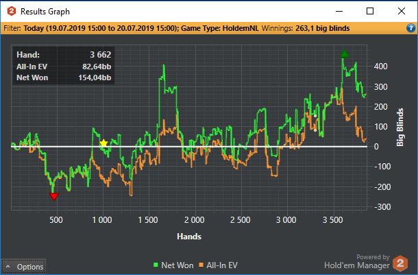Click the '400' y-axis label
The height and width of the screenshot is (275, 418).
coord(381,67)
